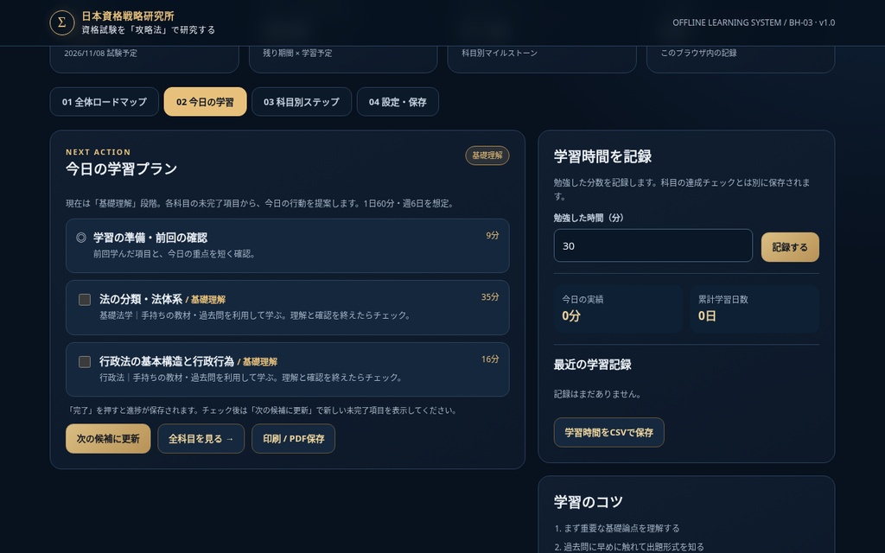Click the 記録する button
This screenshot has height=553, width=885.
click(x=790, y=247)
